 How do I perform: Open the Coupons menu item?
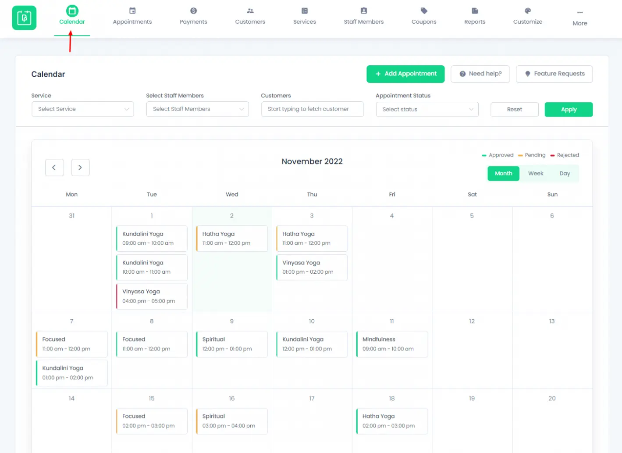click(x=424, y=21)
